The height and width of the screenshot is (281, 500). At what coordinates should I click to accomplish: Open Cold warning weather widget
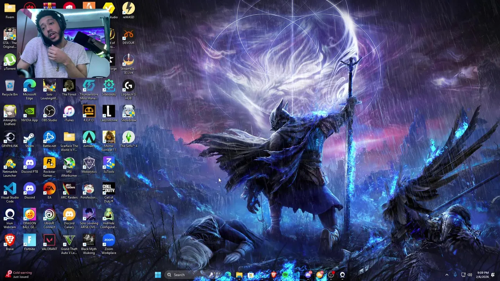click(19, 275)
